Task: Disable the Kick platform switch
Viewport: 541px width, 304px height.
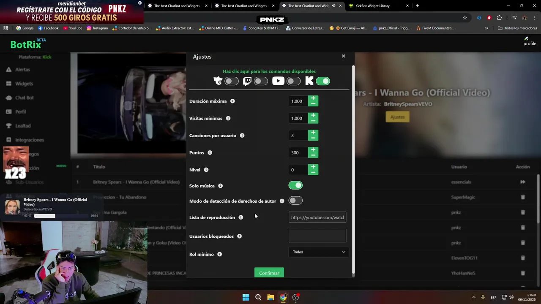Action: tap(323, 81)
